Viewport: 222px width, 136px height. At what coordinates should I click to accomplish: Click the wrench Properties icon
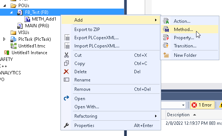click(66, 125)
